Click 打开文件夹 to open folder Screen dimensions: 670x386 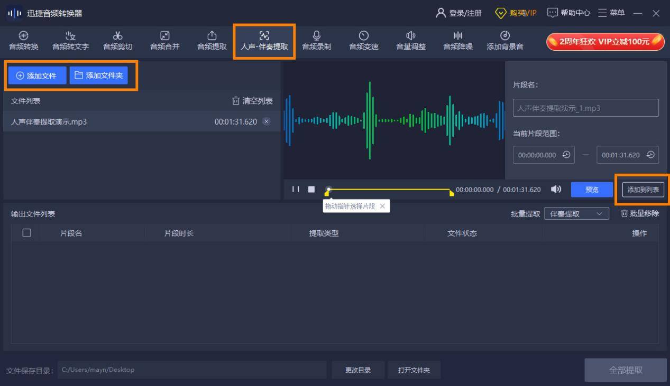tap(414, 370)
